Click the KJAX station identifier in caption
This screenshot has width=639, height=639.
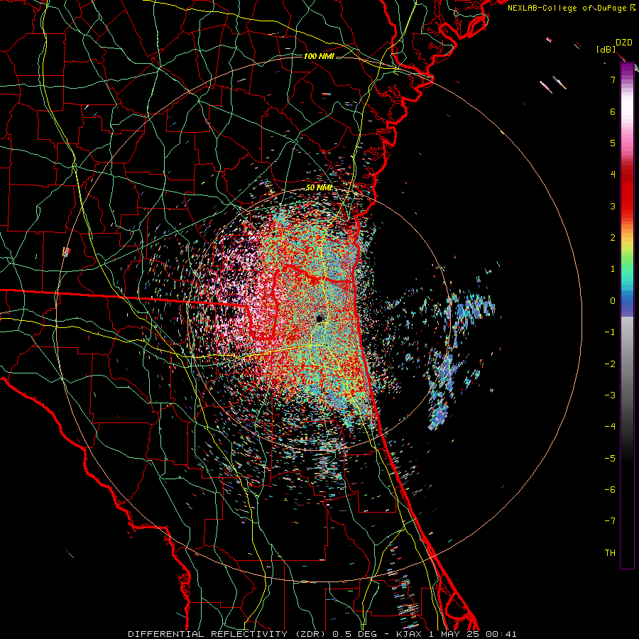click(x=409, y=634)
